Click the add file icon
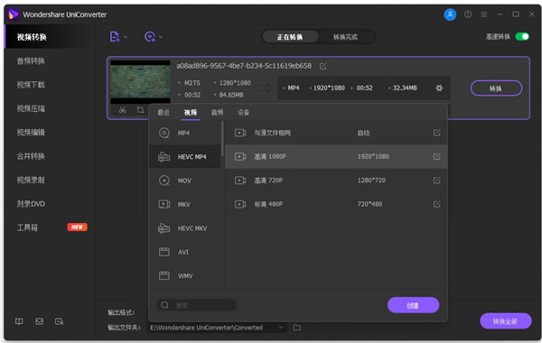Screen dimensions: 542x343 click(115, 37)
